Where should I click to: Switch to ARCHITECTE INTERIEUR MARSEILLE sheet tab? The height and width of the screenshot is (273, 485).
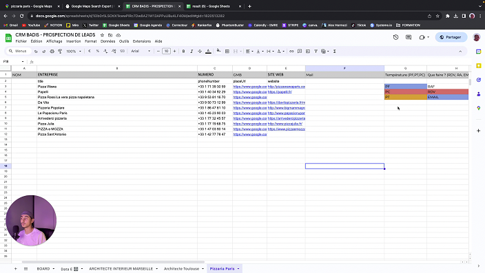pyautogui.click(x=121, y=269)
